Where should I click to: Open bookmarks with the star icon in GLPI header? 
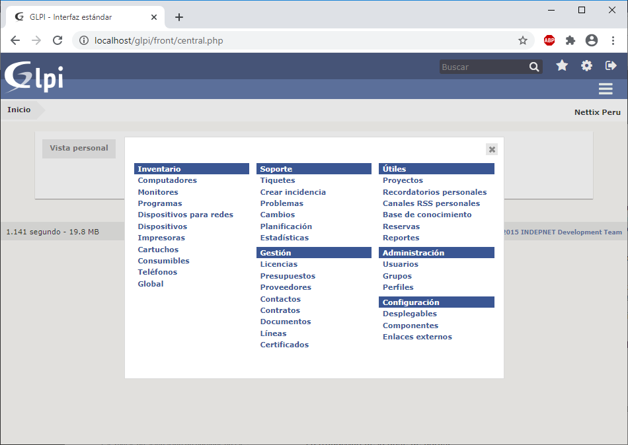tap(562, 65)
